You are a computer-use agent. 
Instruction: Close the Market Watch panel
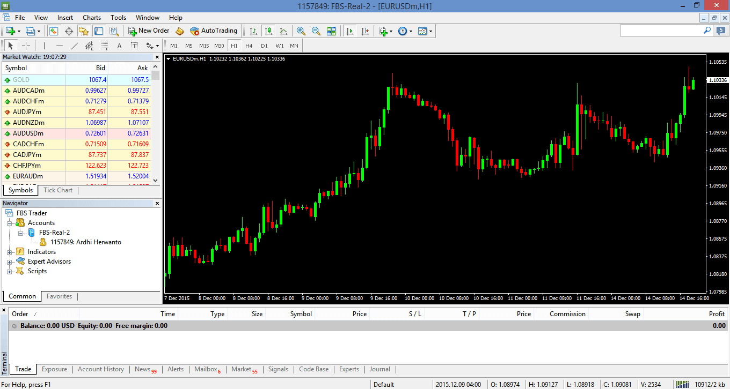pyautogui.click(x=157, y=57)
